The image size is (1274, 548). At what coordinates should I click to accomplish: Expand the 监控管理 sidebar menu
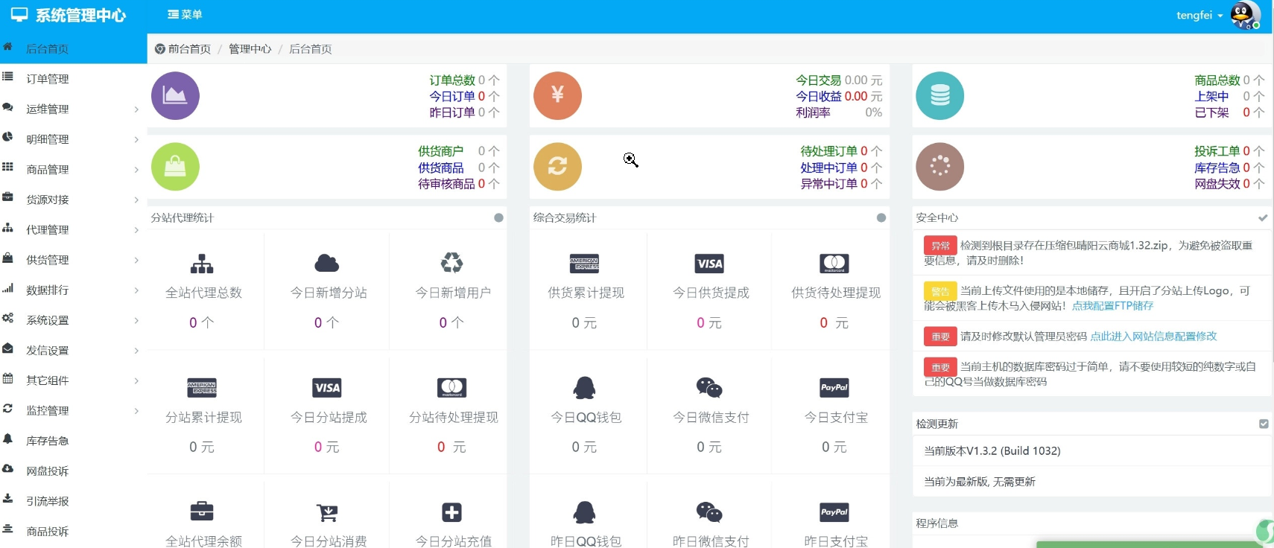(73, 410)
